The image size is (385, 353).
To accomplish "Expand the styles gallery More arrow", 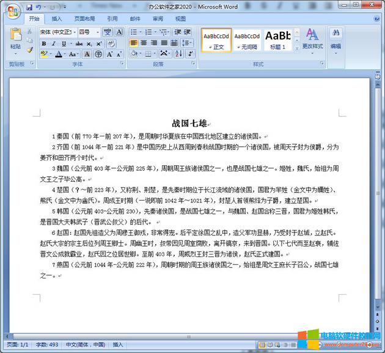I will [297, 48].
